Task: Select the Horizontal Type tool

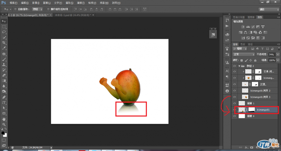Action: point(4,103)
